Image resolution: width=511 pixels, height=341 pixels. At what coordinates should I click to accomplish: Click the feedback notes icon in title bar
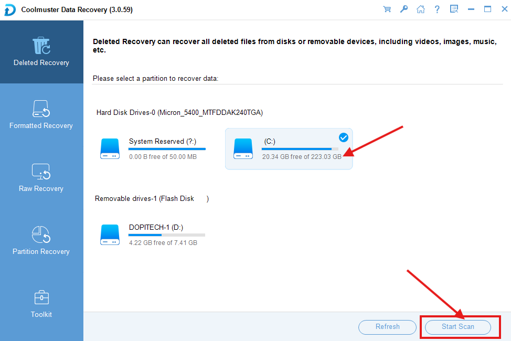click(454, 9)
